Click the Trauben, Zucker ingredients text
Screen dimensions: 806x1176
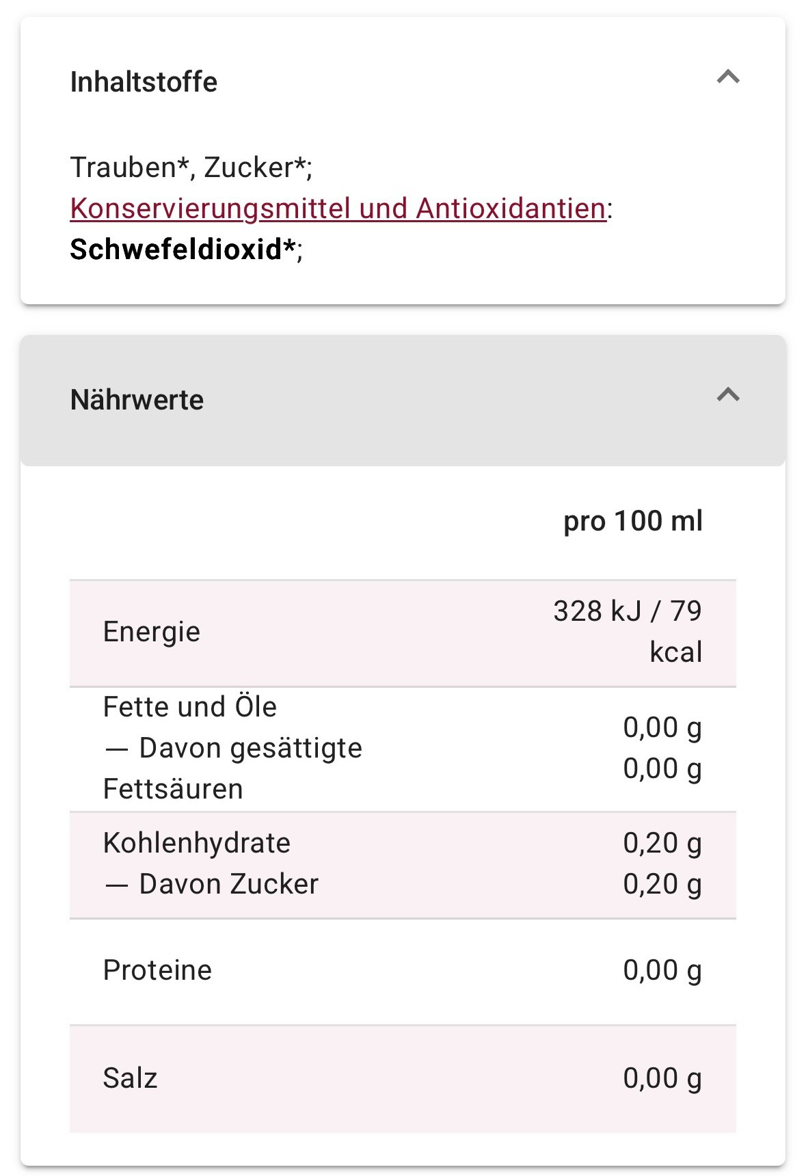tap(191, 168)
